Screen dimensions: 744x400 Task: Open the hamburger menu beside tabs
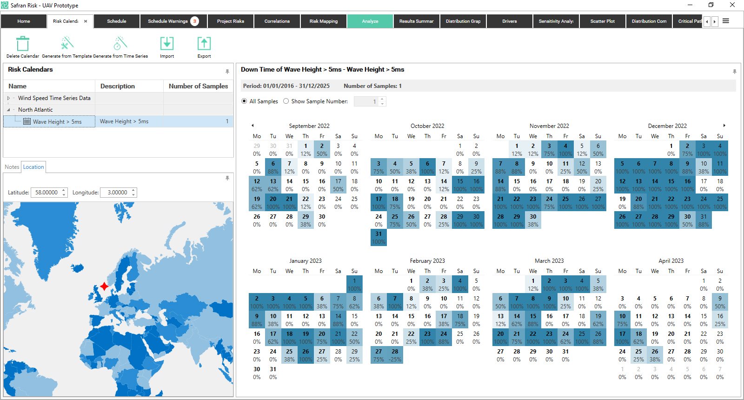click(x=726, y=21)
